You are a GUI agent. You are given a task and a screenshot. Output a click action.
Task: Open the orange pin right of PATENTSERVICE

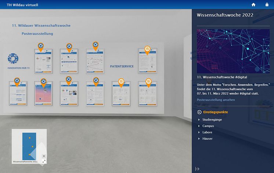click(x=147, y=49)
